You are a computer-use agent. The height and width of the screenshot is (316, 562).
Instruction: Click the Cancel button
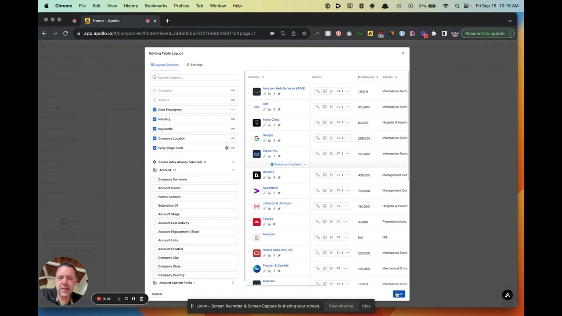[x=157, y=294]
